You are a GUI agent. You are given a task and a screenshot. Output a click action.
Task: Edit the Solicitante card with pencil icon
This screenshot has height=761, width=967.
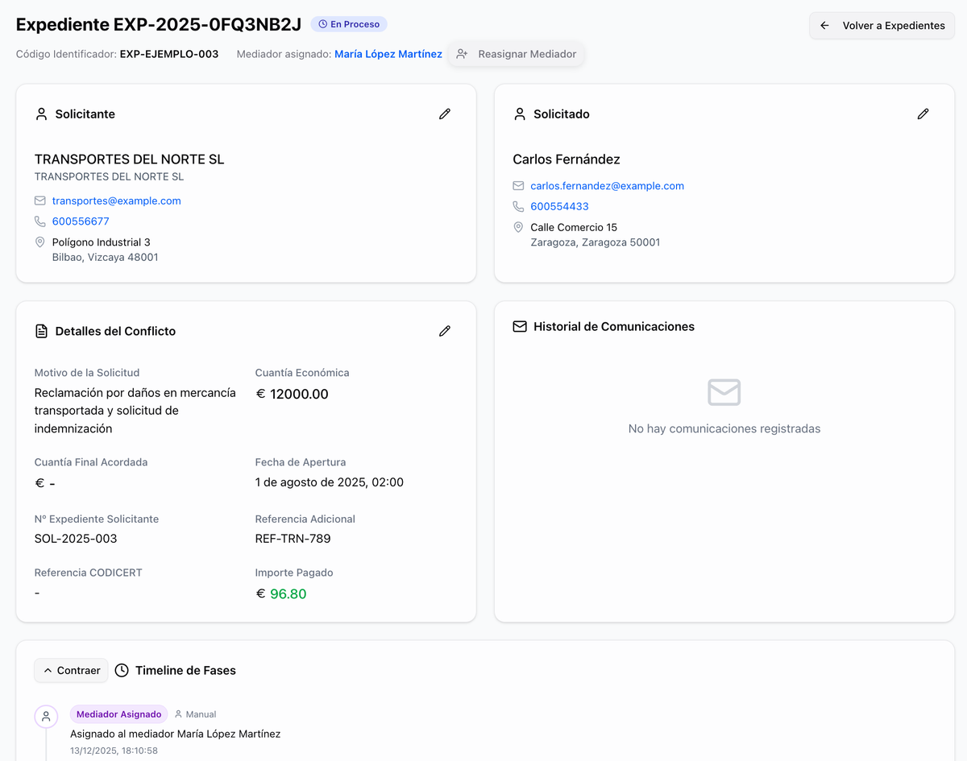444,114
